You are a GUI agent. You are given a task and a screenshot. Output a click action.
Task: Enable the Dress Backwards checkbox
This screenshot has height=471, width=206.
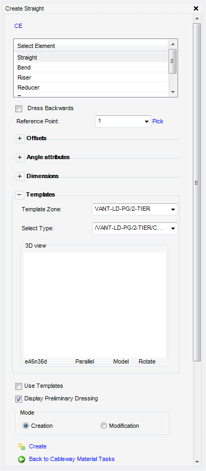(x=19, y=109)
